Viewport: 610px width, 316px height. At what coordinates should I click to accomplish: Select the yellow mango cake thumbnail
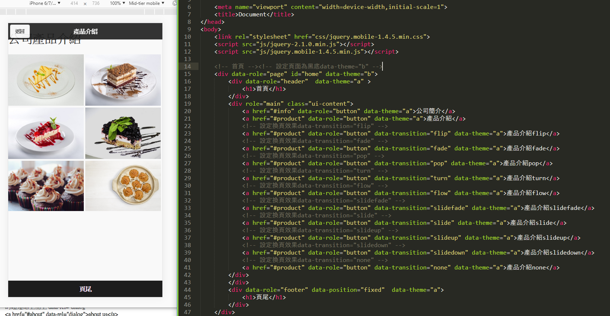click(46, 80)
